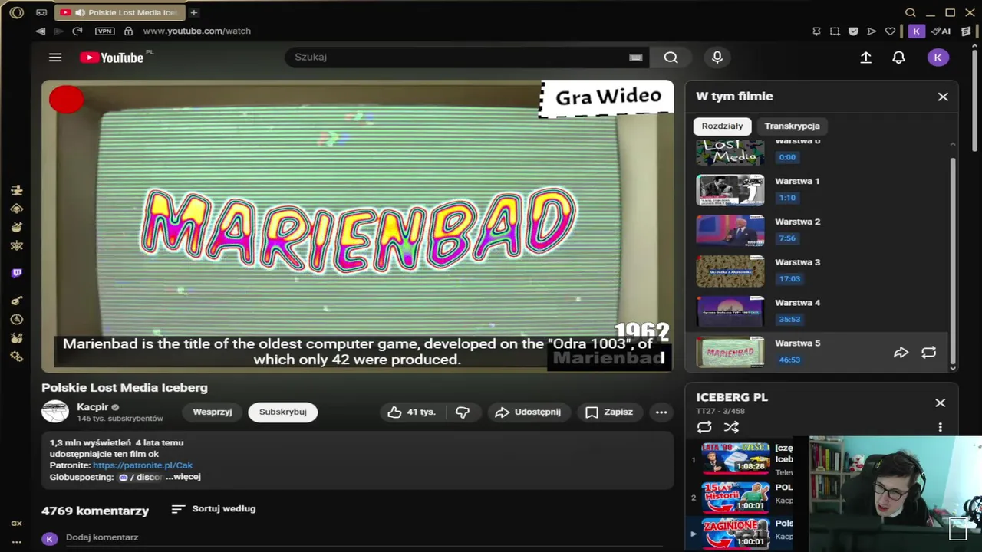The image size is (982, 552).
Task: Open the My Flow send arrow icon
Action: tap(872, 31)
